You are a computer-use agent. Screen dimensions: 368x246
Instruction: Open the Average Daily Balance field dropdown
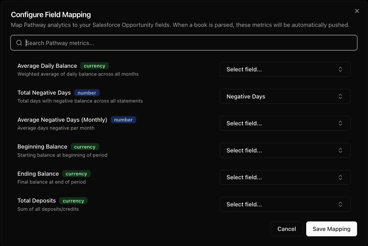[285, 69]
